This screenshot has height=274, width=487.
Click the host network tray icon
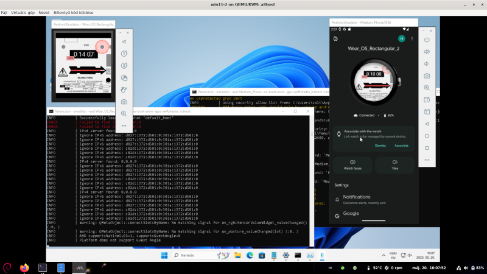(458, 268)
